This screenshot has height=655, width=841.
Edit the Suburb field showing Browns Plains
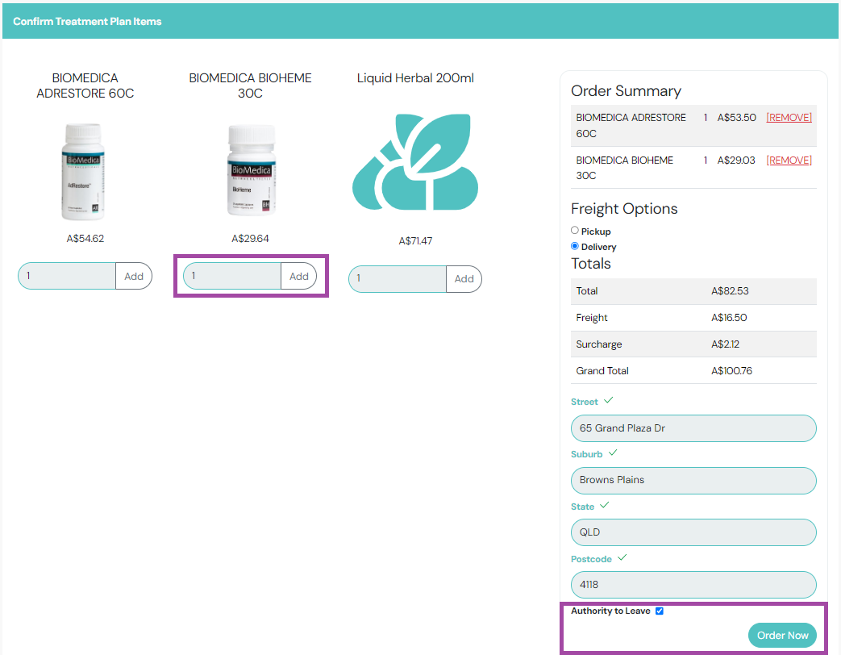point(693,480)
